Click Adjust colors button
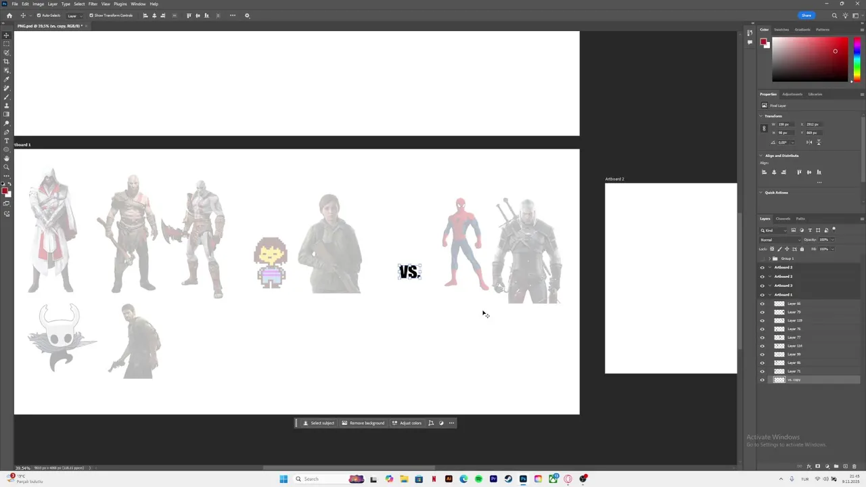 coord(407,423)
